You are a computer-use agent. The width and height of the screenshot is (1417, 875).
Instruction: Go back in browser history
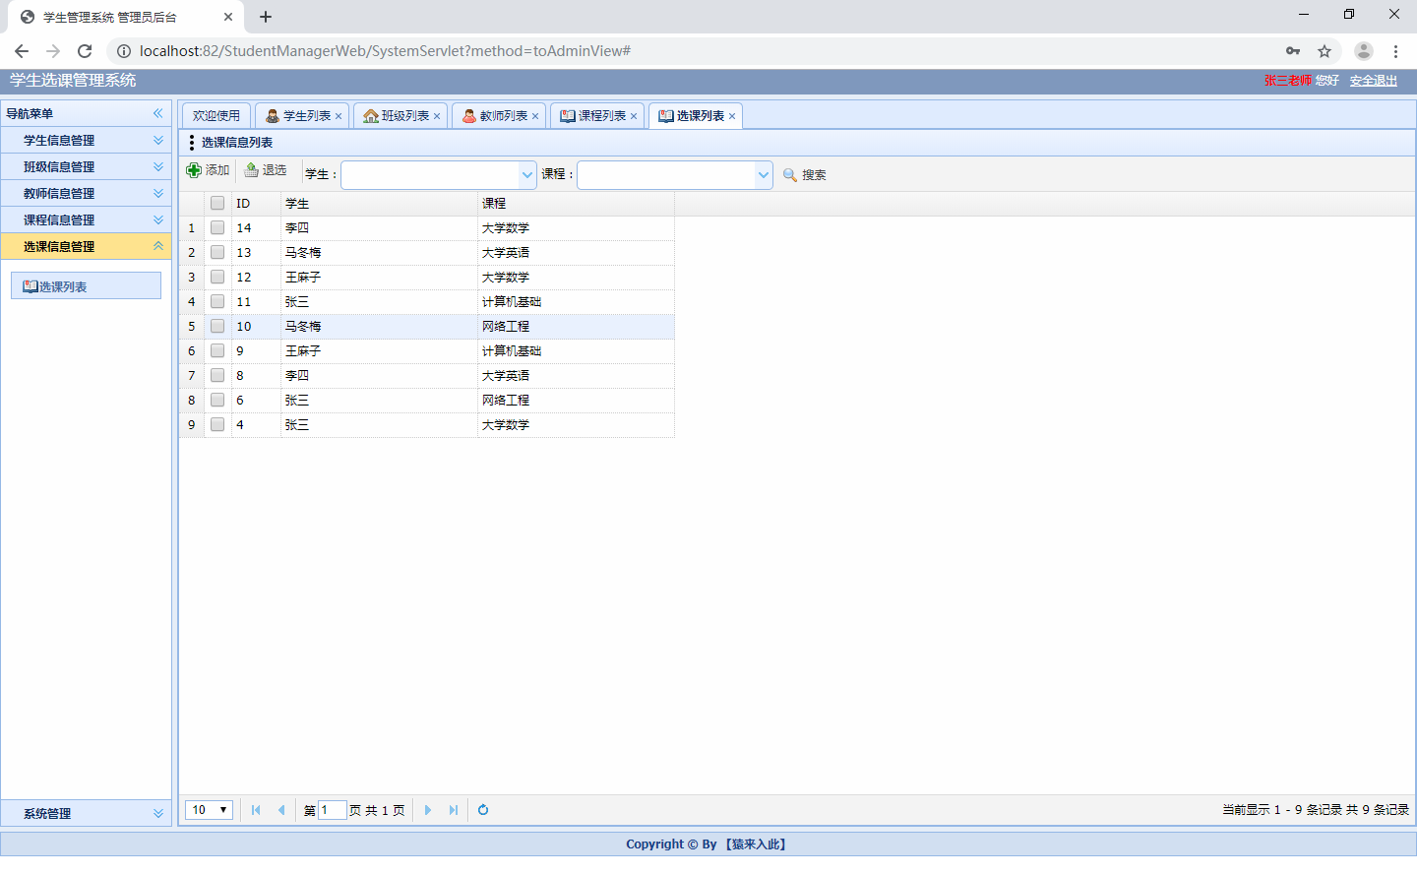pyautogui.click(x=22, y=51)
